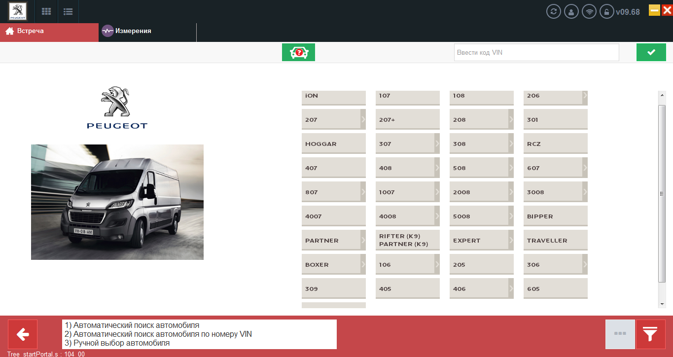Click the scrollbar up arrow

pos(662,95)
